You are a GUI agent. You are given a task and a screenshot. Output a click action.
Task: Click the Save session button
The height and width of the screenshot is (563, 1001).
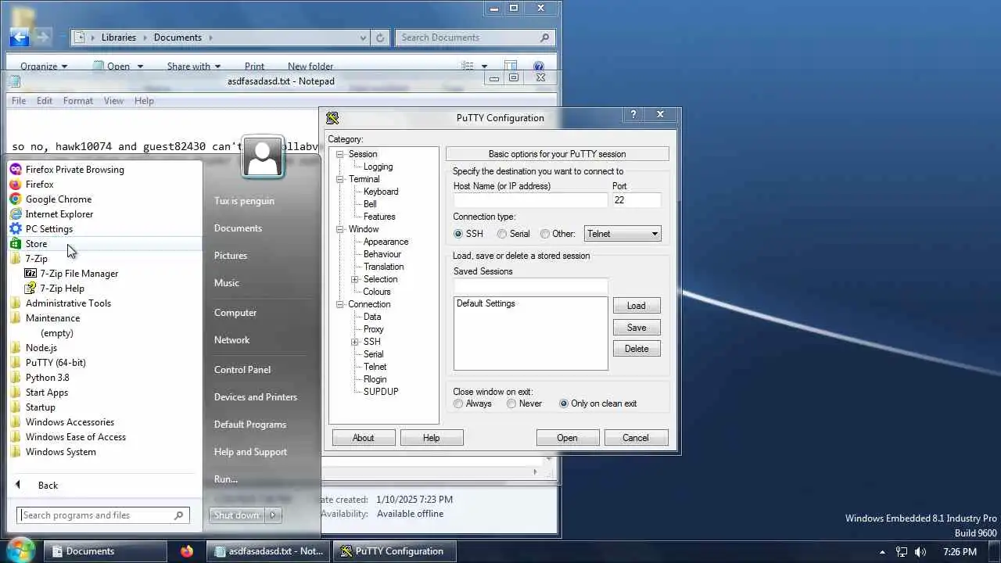pos(637,328)
